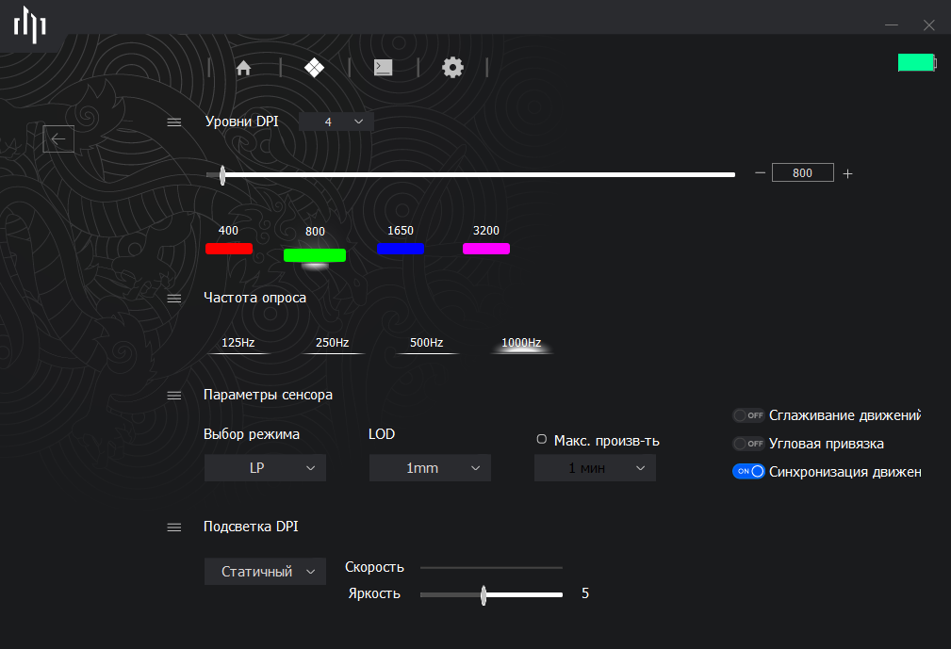Open the gear settings icon
The image size is (951, 649).
(452, 67)
